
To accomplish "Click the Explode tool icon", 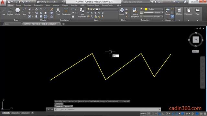I will pos(51,13).
